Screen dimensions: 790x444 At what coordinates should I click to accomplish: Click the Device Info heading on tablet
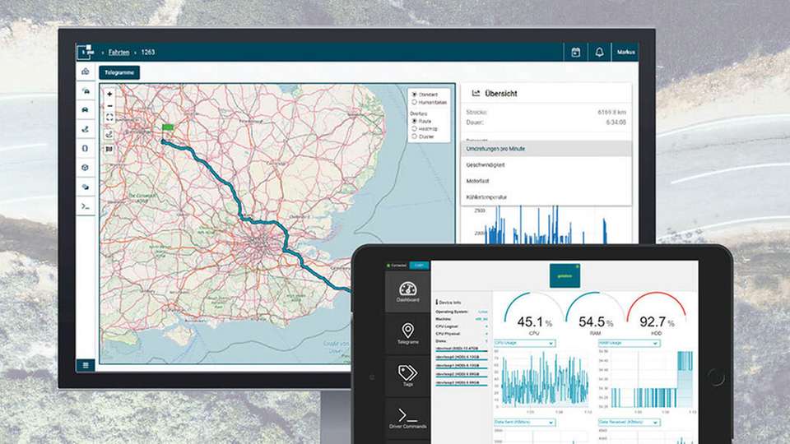click(x=448, y=303)
